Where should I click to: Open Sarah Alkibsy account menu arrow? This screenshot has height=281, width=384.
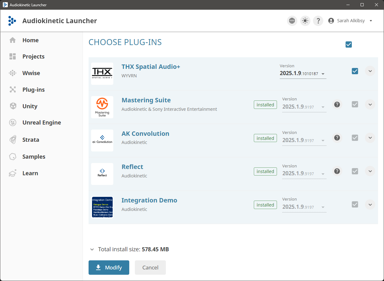coord(371,21)
